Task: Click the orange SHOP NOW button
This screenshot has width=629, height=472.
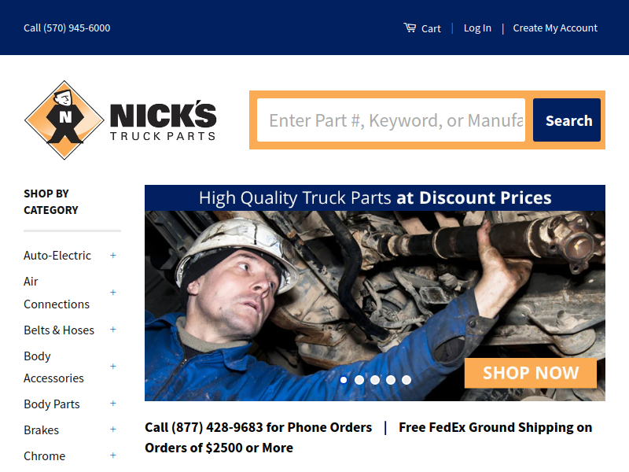Action: click(x=531, y=373)
